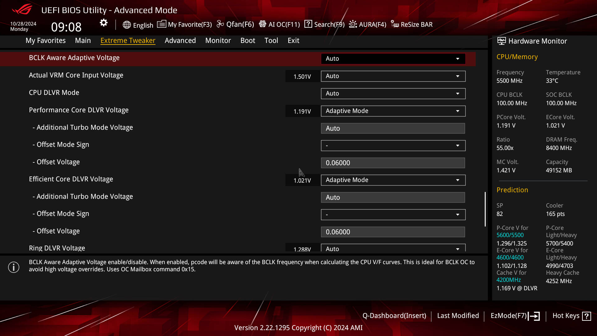Open Efficient Core Offset Mode Sign dropdown

click(x=393, y=215)
